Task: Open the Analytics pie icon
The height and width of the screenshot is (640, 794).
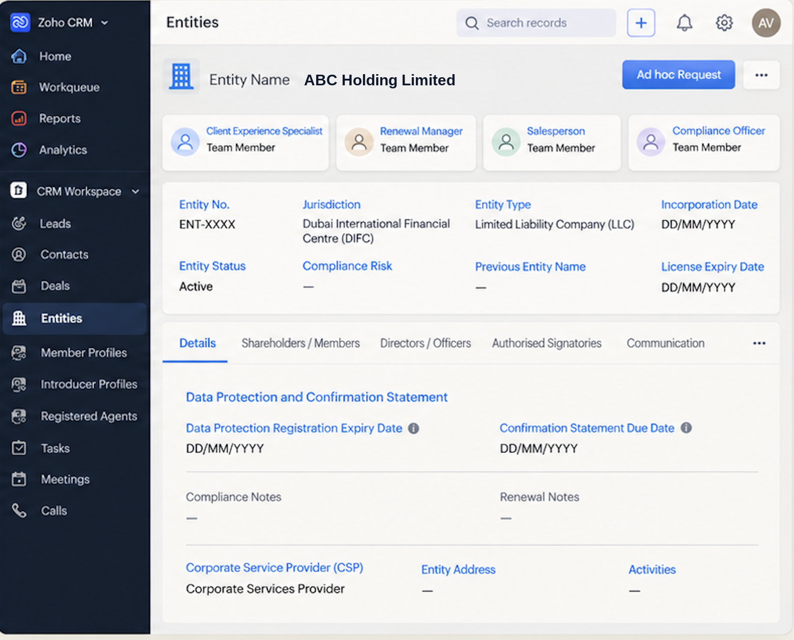Action: pos(19,150)
